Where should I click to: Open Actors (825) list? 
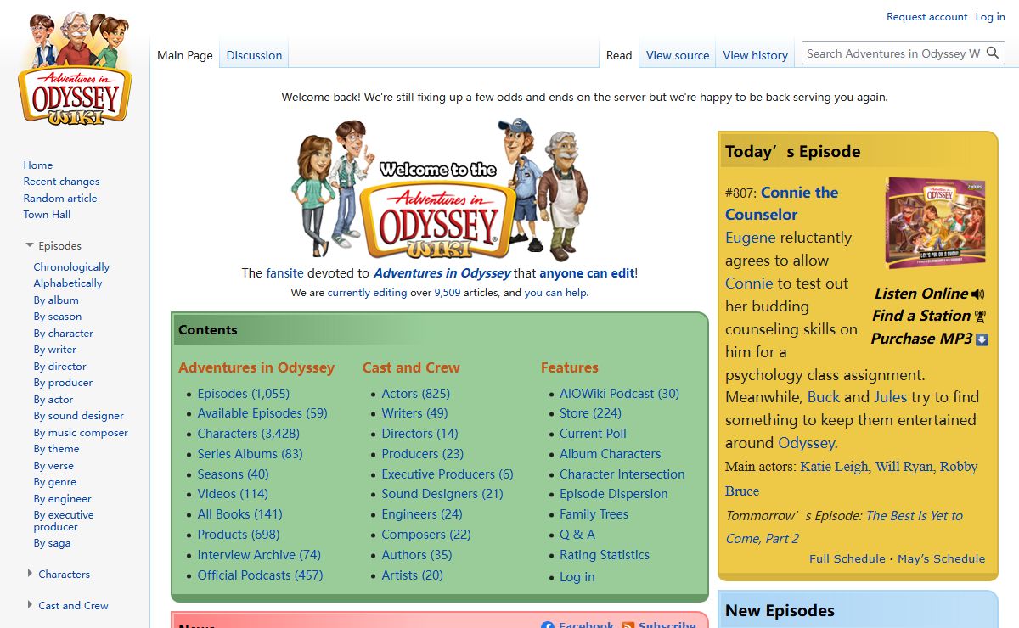pos(416,394)
